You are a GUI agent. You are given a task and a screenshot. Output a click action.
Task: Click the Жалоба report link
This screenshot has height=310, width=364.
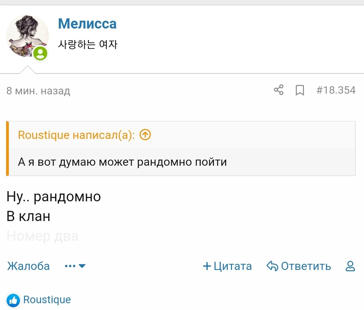[x=28, y=266]
